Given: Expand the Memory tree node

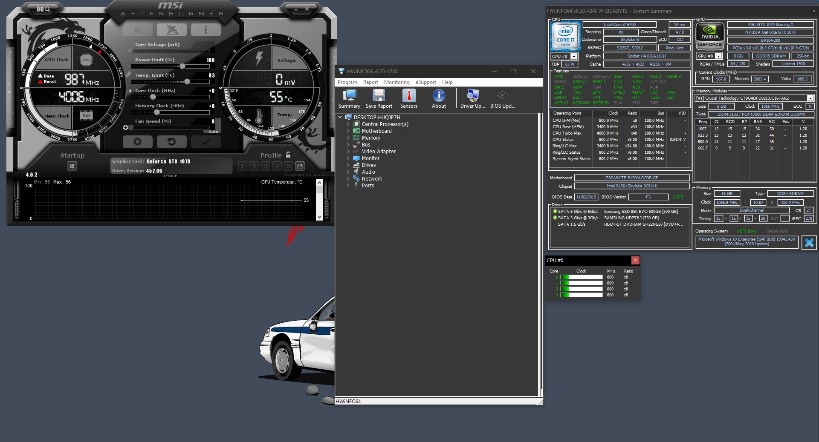Looking at the screenshot, I should point(348,138).
